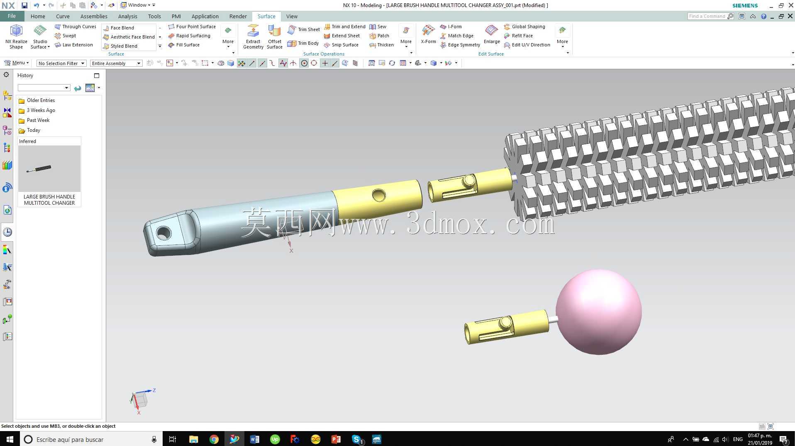The height and width of the screenshot is (446, 795).
Task: Toggle snap to Point on Curve
Action: click(x=335, y=63)
